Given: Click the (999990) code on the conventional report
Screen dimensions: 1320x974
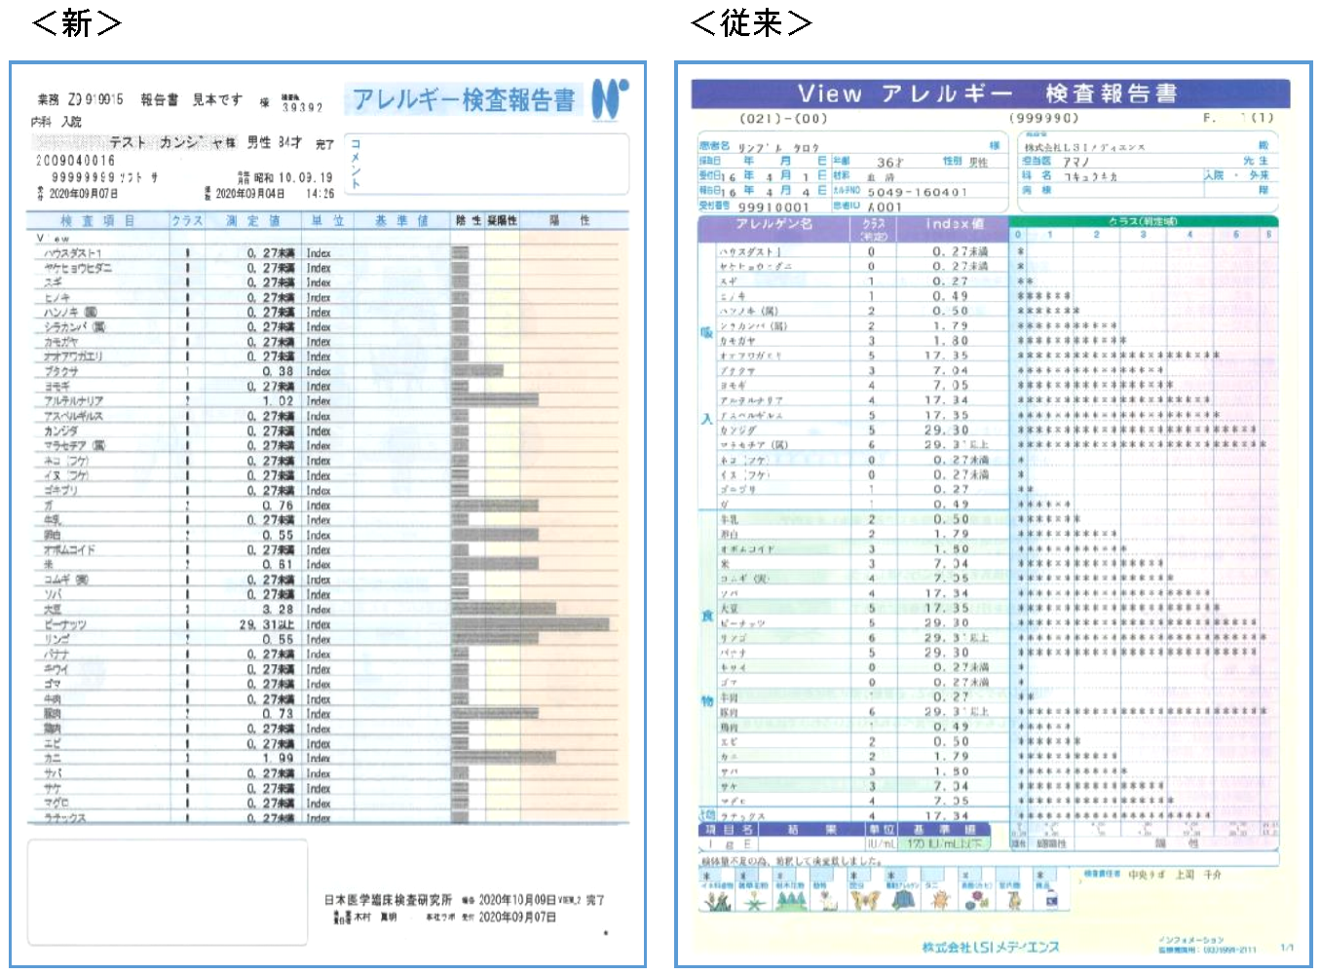Looking at the screenshot, I should tap(1043, 118).
